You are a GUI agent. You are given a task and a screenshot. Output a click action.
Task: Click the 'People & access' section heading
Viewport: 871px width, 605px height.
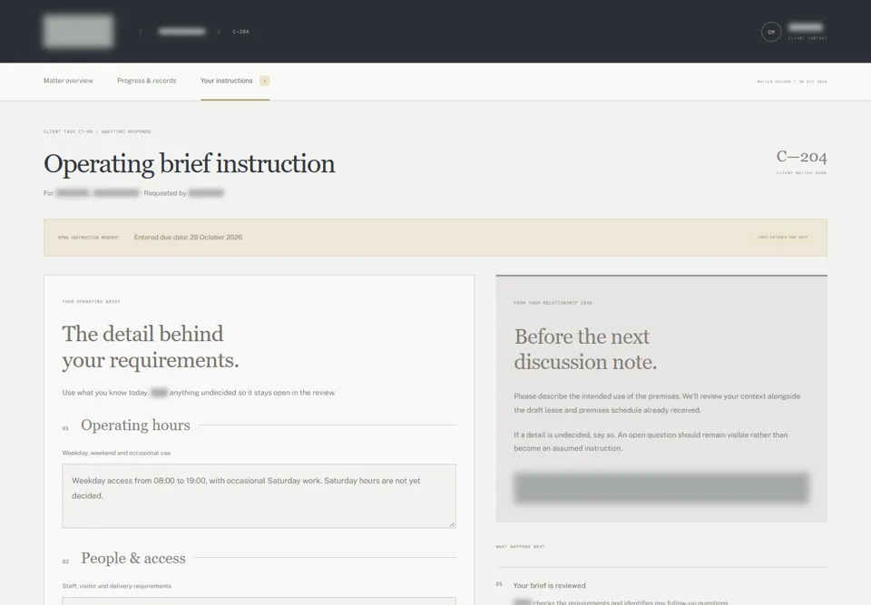point(133,558)
